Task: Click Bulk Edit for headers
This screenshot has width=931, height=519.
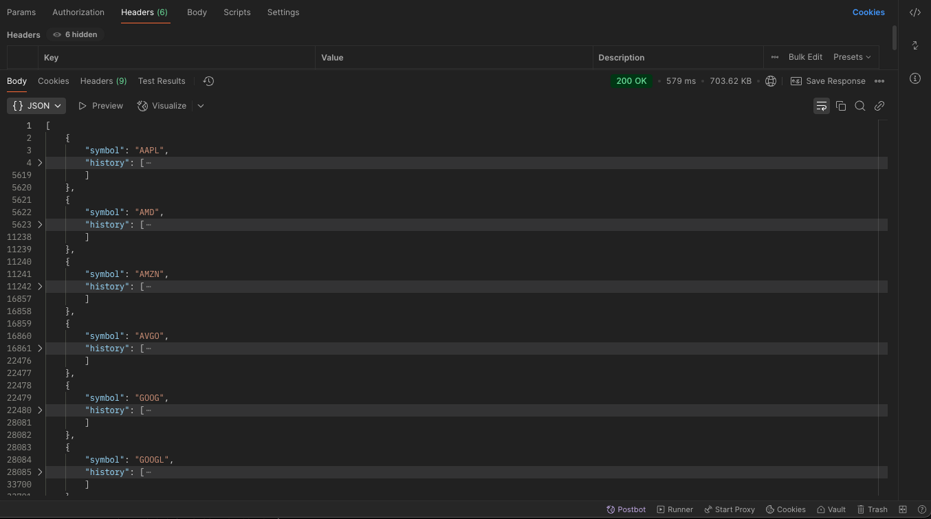Action: pos(805,57)
